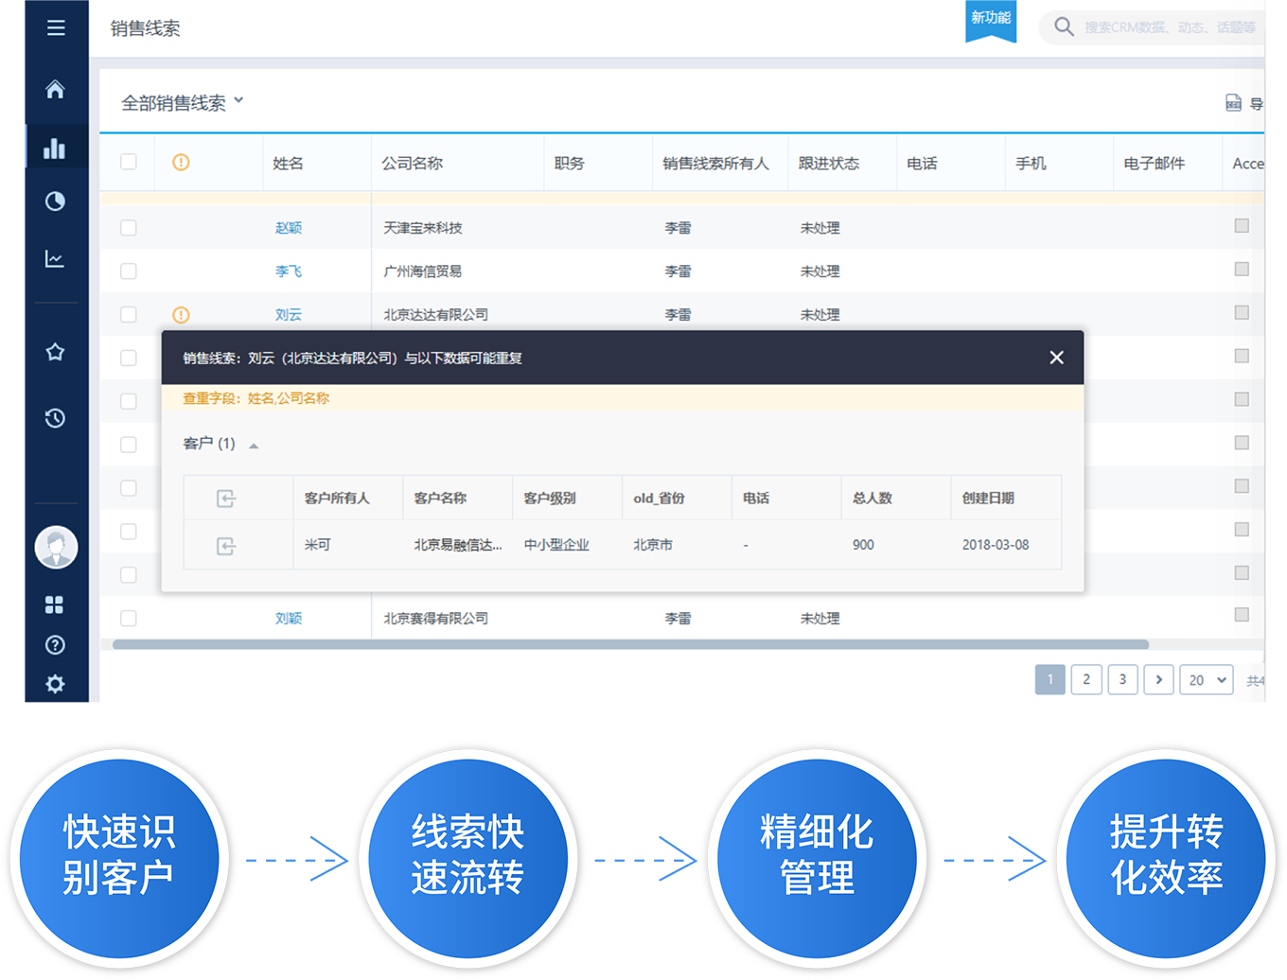This screenshot has width=1287, height=980.
Task: Check the row checkbox for 李飞
Action: [x=129, y=271]
